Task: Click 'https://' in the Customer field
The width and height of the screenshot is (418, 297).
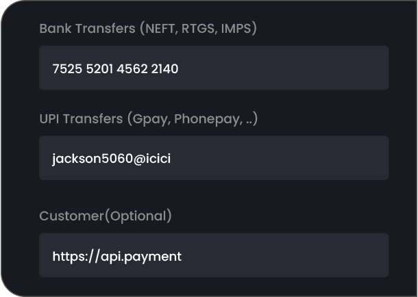Action: pyautogui.click(x=75, y=257)
